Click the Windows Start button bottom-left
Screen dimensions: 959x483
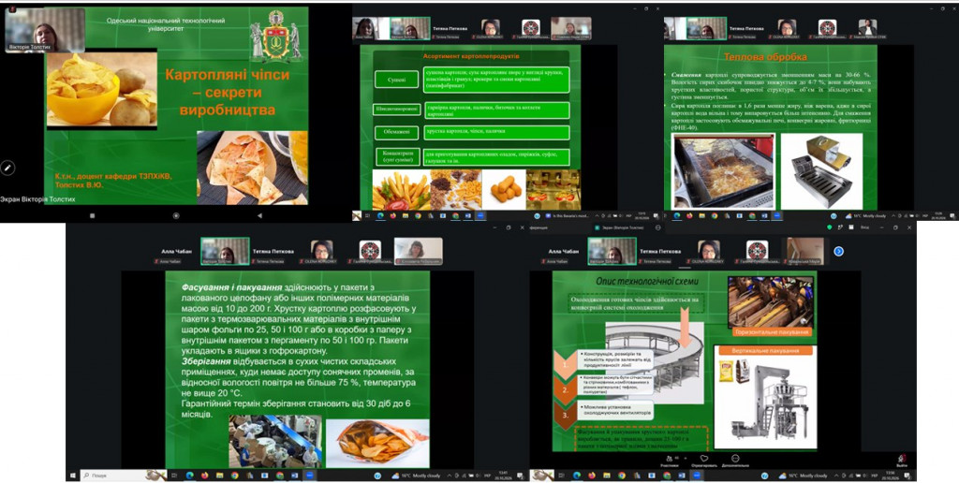click(x=73, y=476)
